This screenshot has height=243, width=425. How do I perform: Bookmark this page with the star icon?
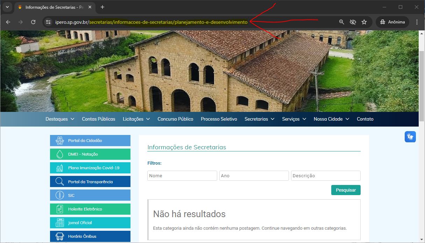click(364, 22)
